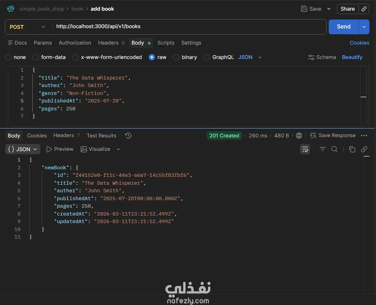Click the response history clock icon
Image resolution: width=376 pixels, height=305 pixels.
tap(128, 136)
